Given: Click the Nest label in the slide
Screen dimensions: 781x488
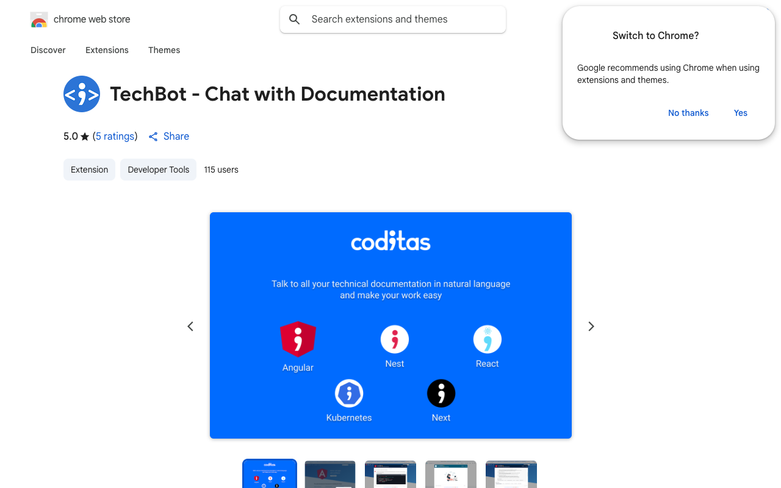Looking at the screenshot, I should (395, 364).
